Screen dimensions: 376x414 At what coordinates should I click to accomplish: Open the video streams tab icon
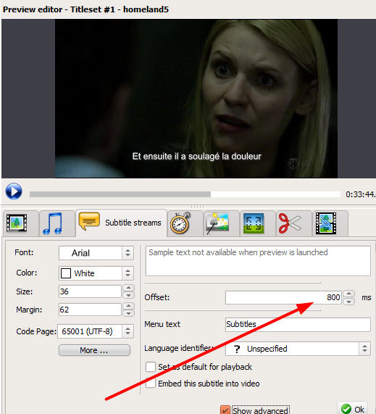coord(17,223)
